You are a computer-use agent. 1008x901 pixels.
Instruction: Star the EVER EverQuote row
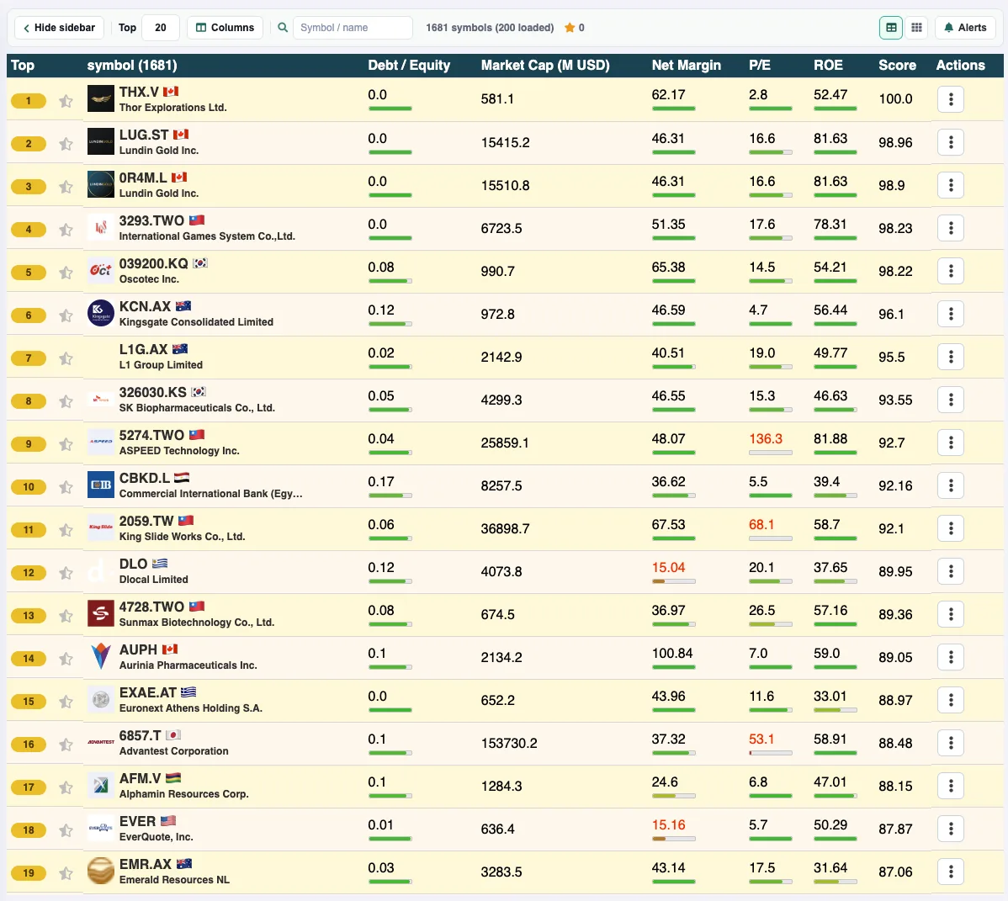[x=66, y=830]
